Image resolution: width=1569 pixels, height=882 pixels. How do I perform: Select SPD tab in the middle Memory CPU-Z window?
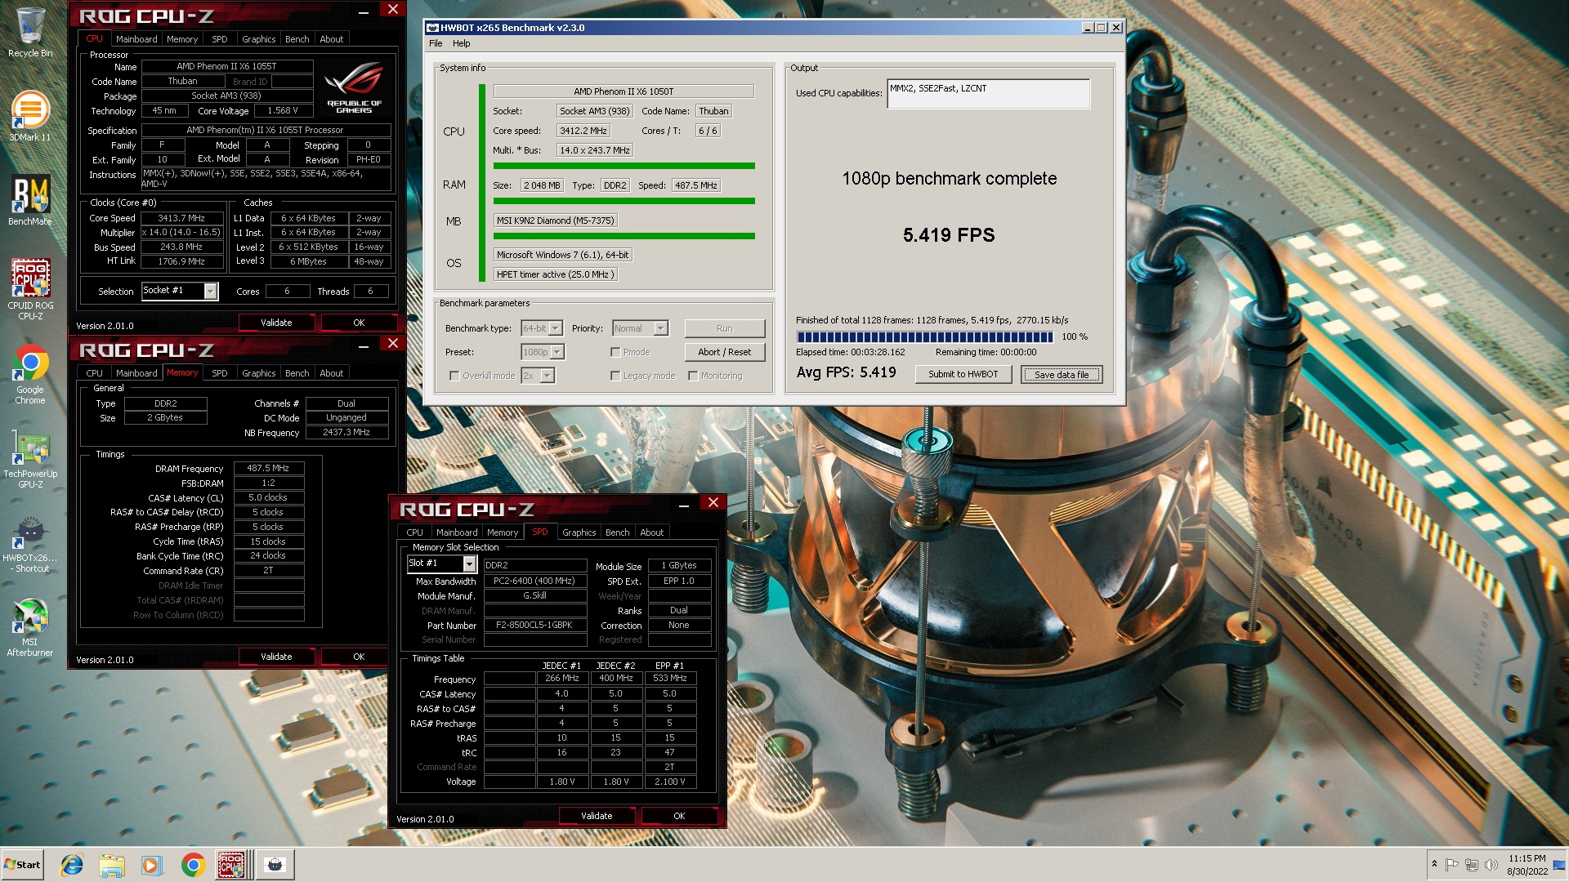coord(220,373)
